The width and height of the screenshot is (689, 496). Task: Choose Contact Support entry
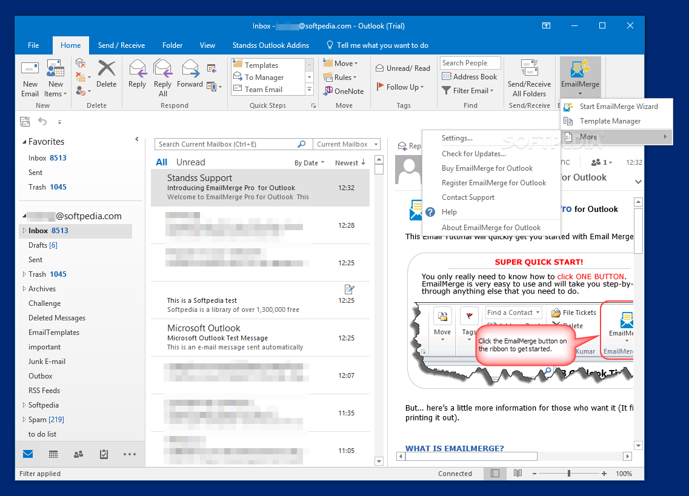(x=491, y=197)
